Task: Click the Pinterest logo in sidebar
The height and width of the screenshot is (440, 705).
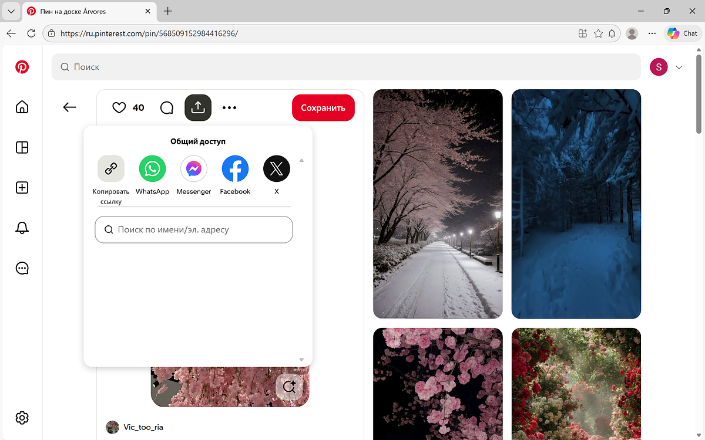Action: coord(22,67)
